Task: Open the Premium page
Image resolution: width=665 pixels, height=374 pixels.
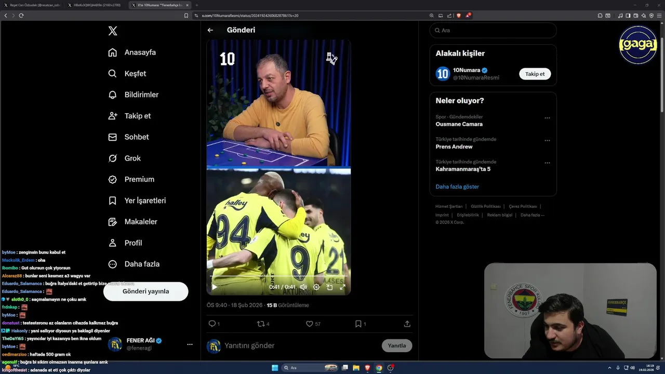Action: pos(131,179)
